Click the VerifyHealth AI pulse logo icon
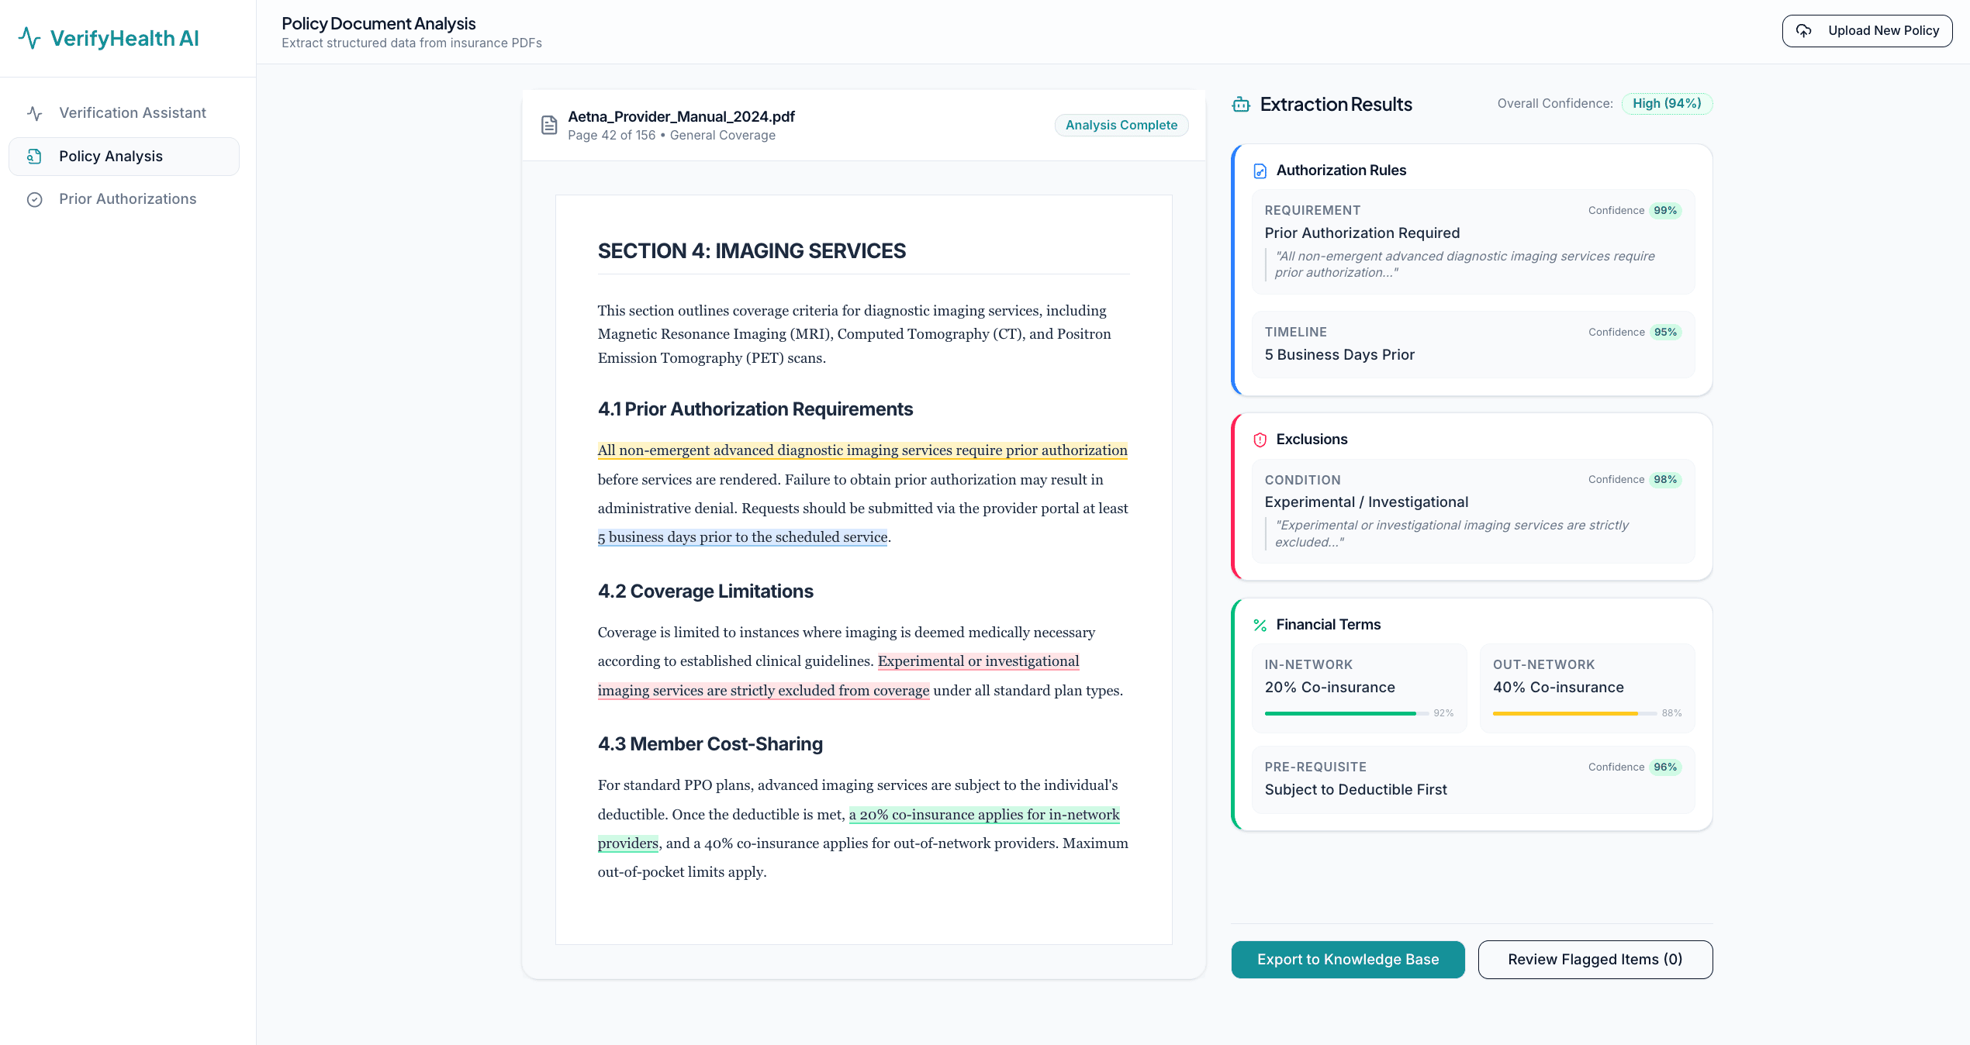The width and height of the screenshot is (1970, 1045). tap(29, 38)
